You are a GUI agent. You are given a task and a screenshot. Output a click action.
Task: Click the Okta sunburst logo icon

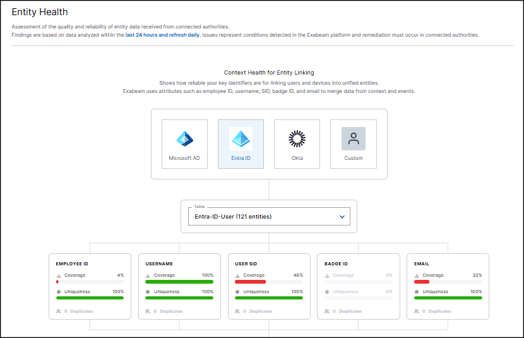click(x=297, y=139)
